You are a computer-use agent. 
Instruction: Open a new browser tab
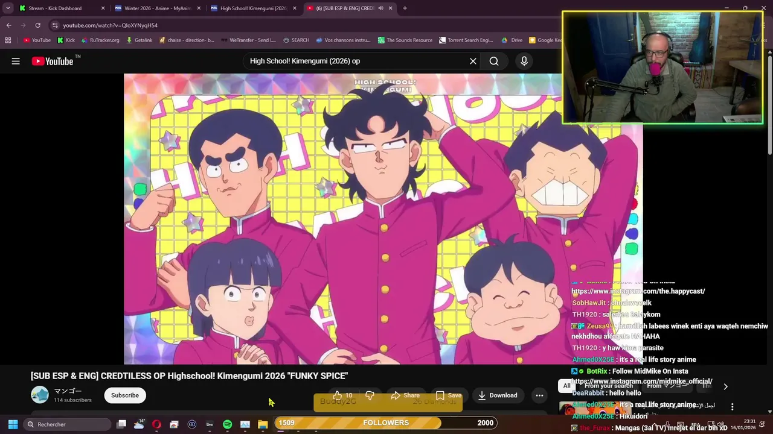[x=405, y=8]
